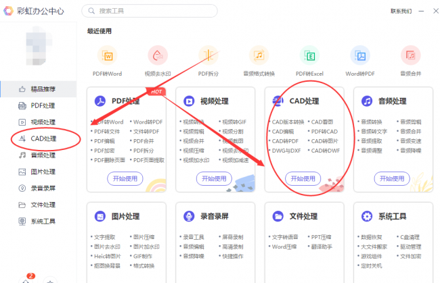Open 文字提取 in the 图片处理 card
The height and width of the screenshot is (283, 440).
[105, 237]
